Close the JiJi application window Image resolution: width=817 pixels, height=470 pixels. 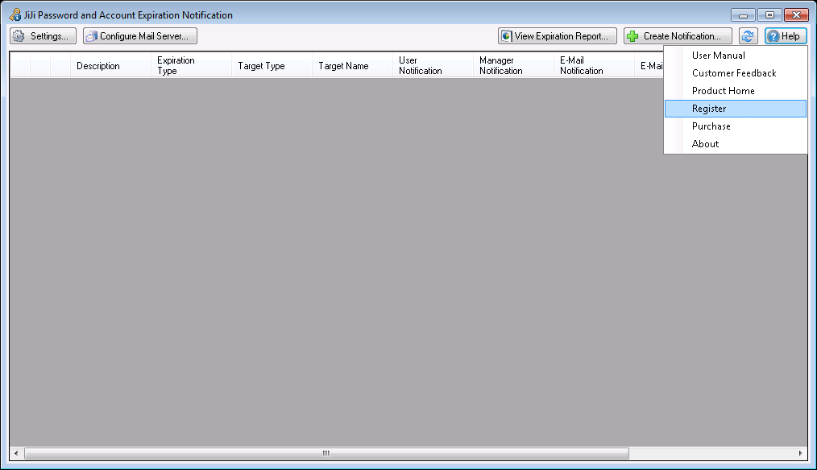coord(796,15)
